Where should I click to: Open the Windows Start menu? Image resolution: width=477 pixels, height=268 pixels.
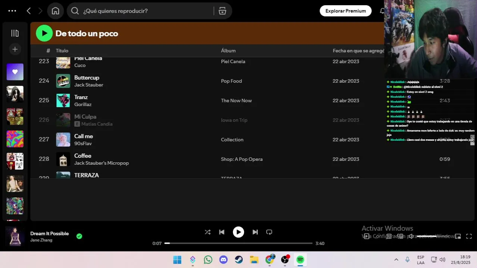pyautogui.click(x=177, y=260)
